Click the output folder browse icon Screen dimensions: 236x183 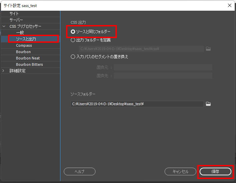coord(208,49)
